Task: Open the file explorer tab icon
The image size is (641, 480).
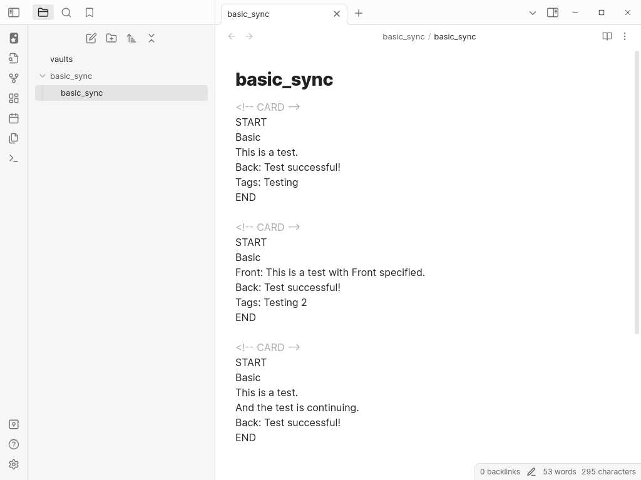Action: (43, 13)
